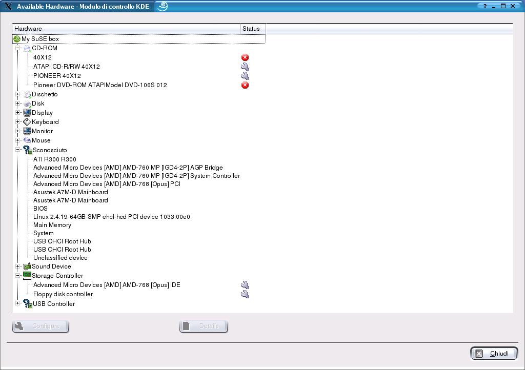525x370 pixels.
Task: Select the Floppy disk controller entry
Action: click(63, 294)
